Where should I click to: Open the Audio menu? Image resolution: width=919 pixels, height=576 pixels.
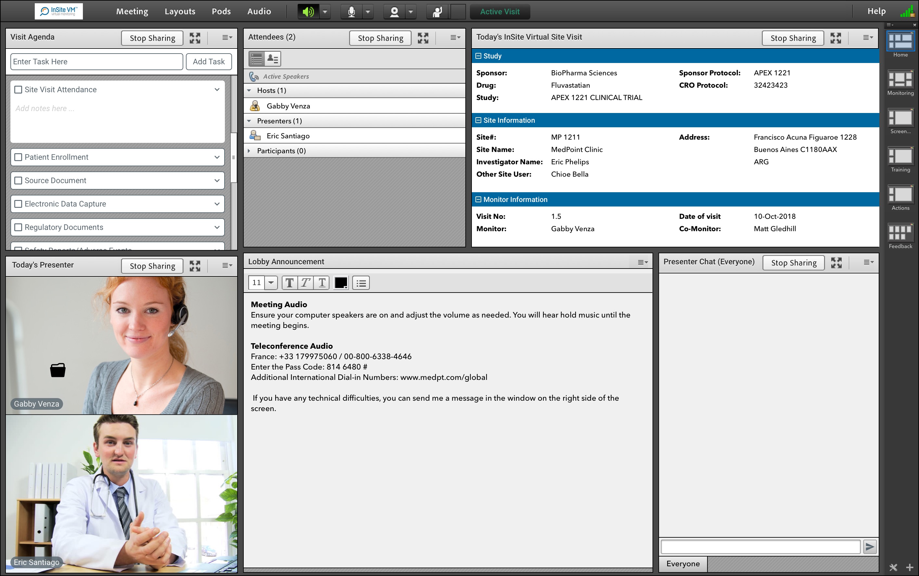click(259, 11)
